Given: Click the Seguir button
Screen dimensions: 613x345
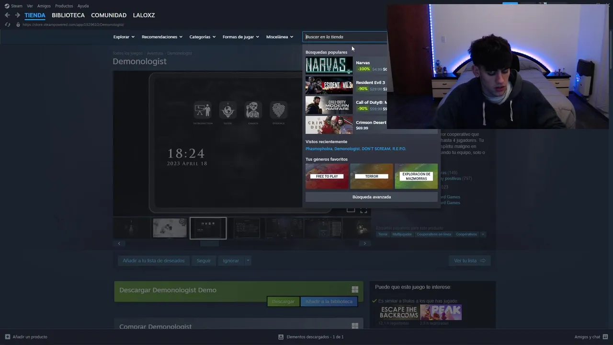Looking at the screenshot, I should pos(204,261).
